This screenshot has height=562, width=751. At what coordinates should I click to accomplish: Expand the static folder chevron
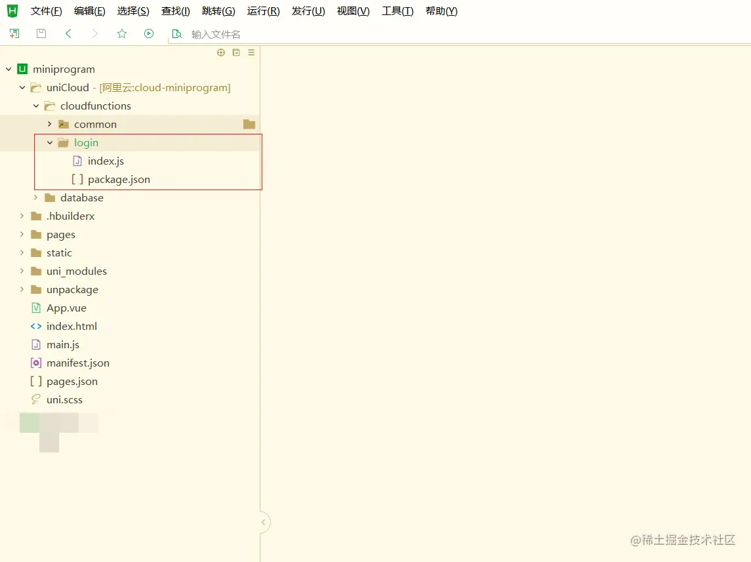(x=22, y=252)
